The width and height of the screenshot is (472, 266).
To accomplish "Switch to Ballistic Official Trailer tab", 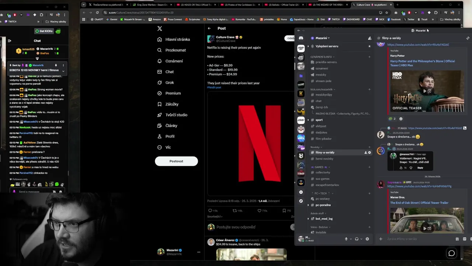I will tap(284, 5).
